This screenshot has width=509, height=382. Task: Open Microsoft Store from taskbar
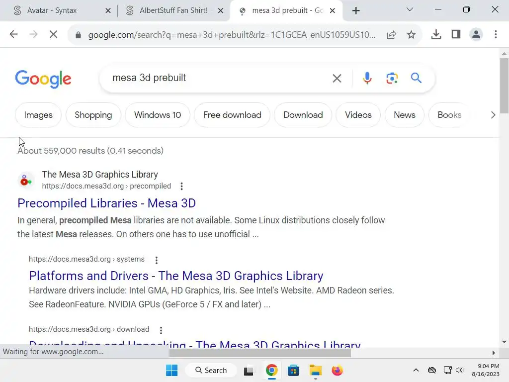click(293, 370)
